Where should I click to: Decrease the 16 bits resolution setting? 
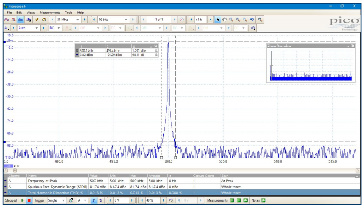94,20
